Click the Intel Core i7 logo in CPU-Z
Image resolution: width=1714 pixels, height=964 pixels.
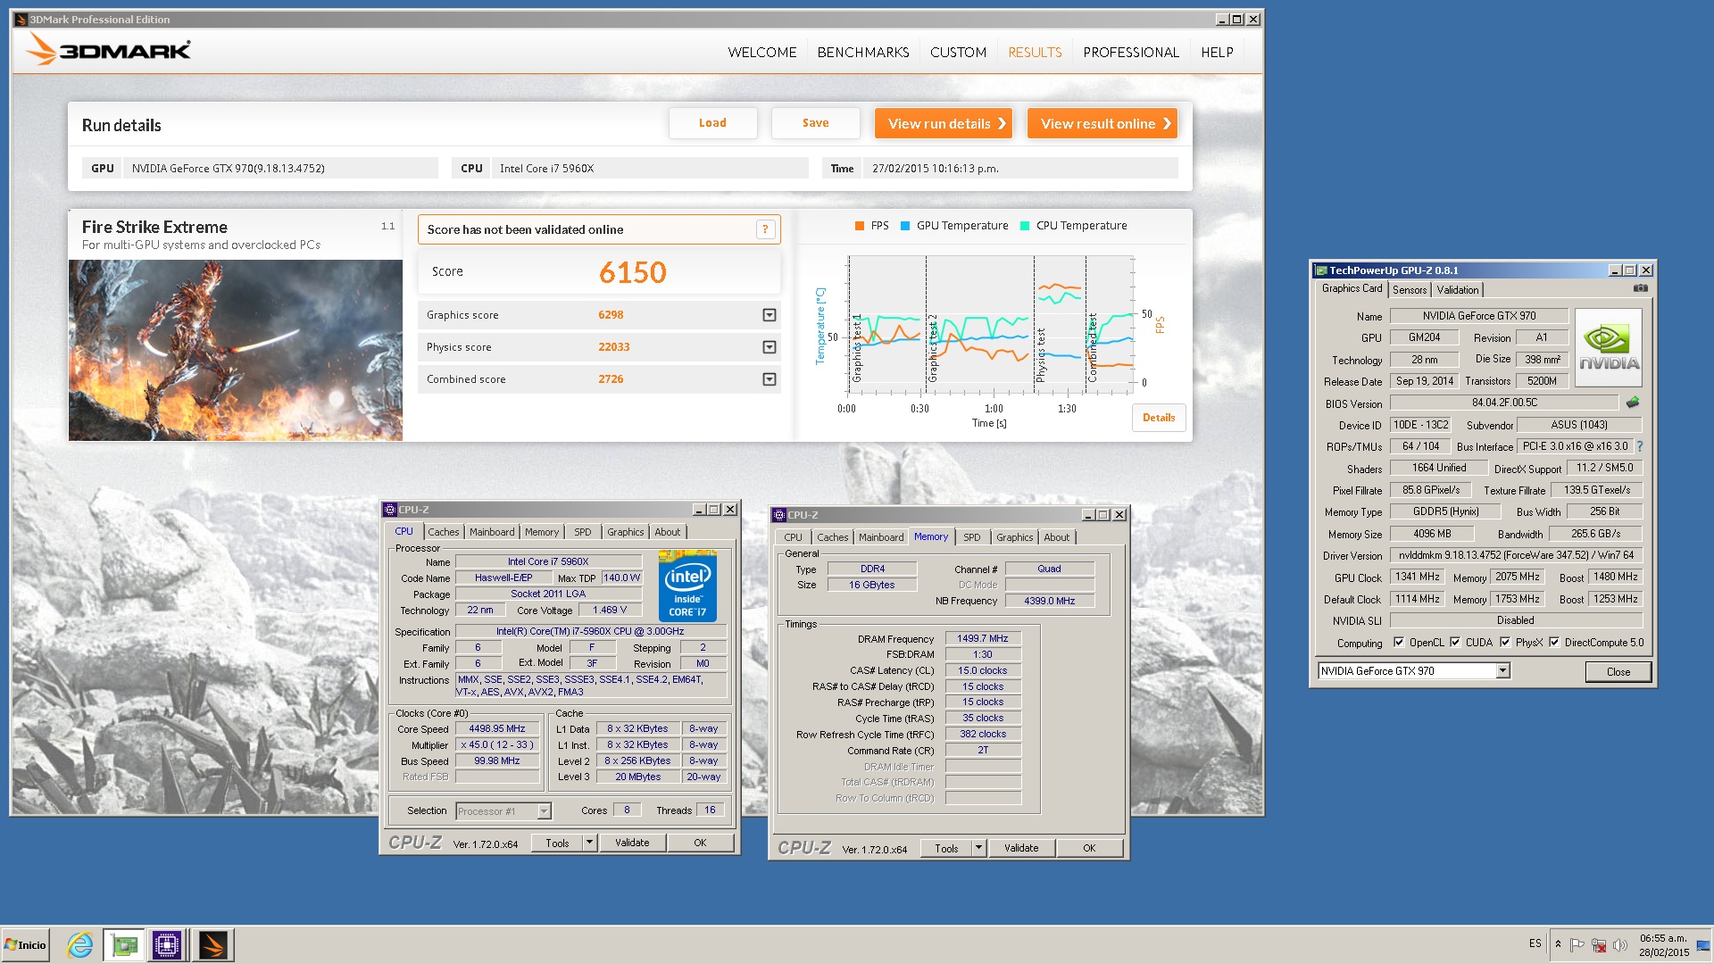(x=687, y=586)
